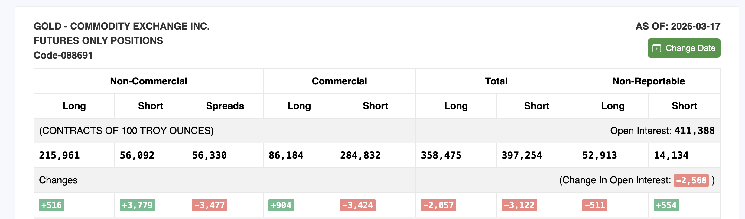Image resolution: width=745 pixels, height=219 pixels.
Task: Click the Total column group header
Action: click(496, 81)
